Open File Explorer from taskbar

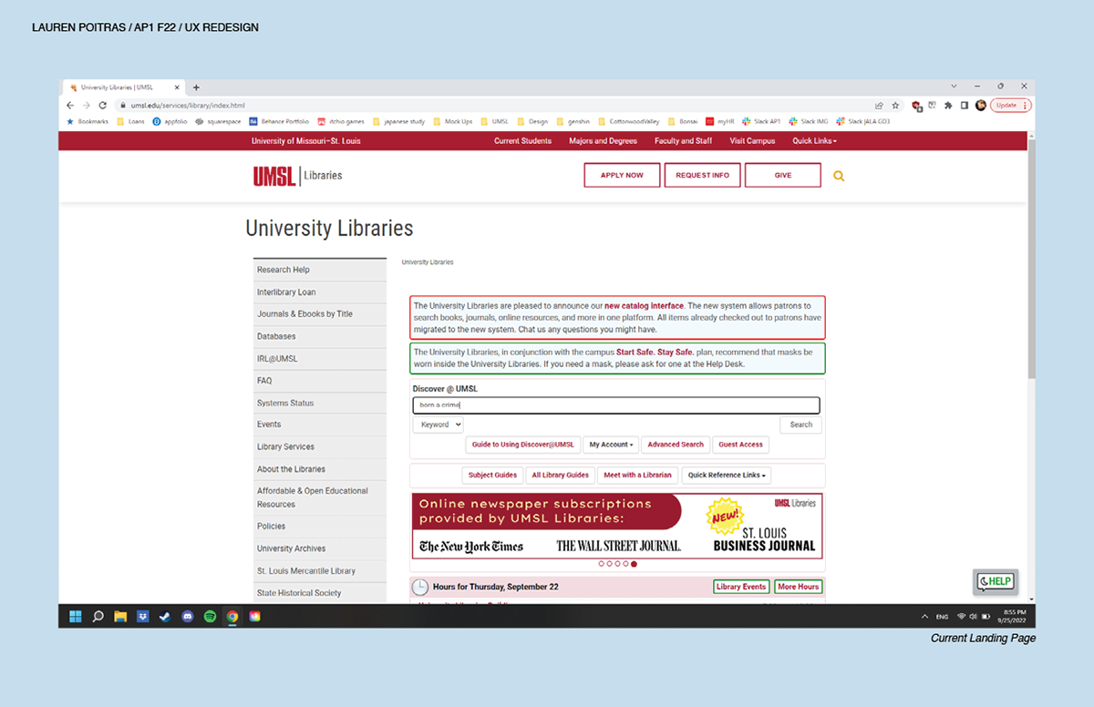[120, 616]
